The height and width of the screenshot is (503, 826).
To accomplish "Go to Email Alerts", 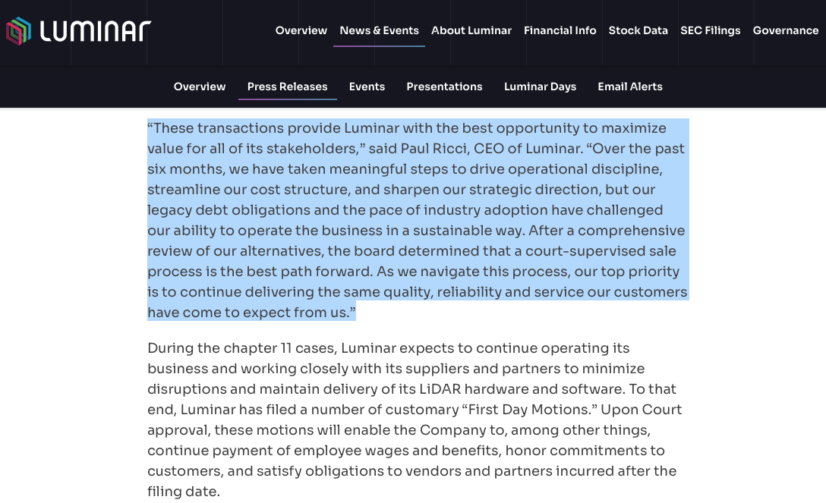I will pos(629,86).
